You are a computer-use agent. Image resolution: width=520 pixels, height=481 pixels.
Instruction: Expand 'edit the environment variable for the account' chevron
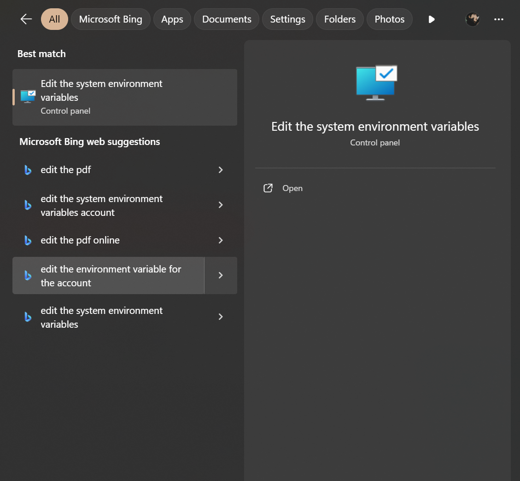point(221,275)
